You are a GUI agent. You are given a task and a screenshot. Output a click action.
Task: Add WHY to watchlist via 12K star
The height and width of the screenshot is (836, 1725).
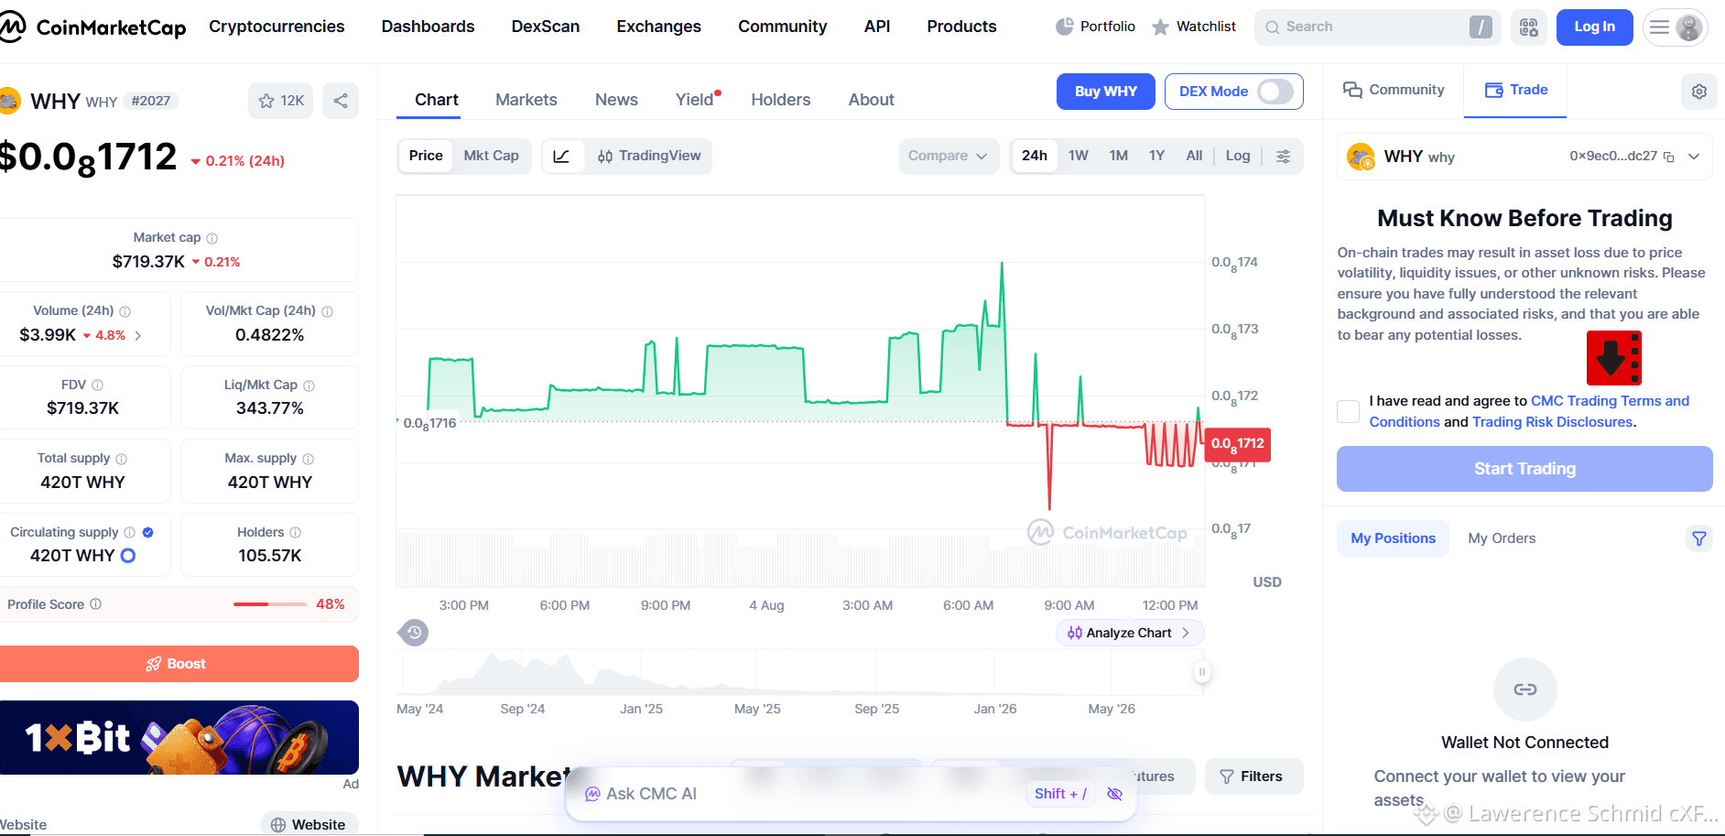[281, 101]
